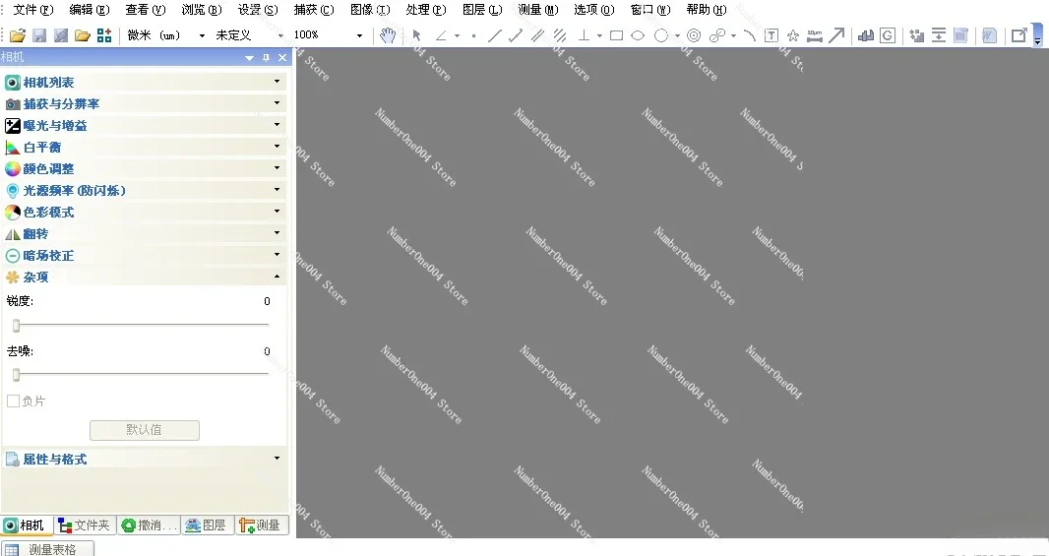
Task: Open the 图层(L) menu
Action: tap(482, 10)
